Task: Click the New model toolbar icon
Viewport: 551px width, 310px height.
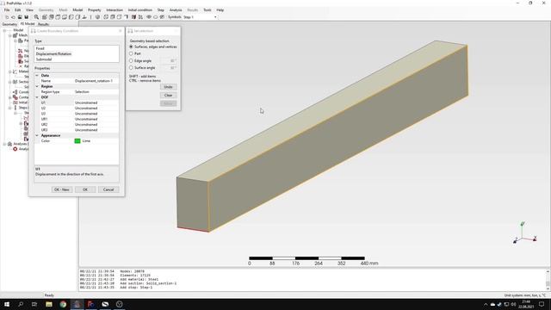Action: coord(7,17)
